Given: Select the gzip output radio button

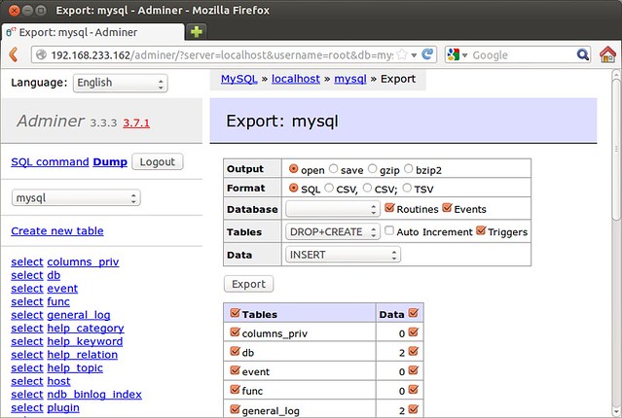Looking at the screenshot, I should coord(372,169).
